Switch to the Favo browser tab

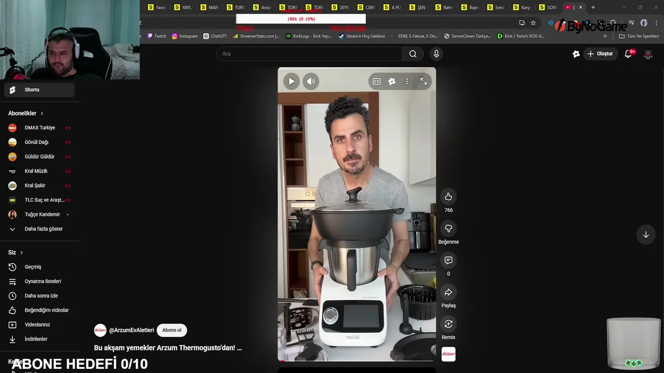pos(156,7)
